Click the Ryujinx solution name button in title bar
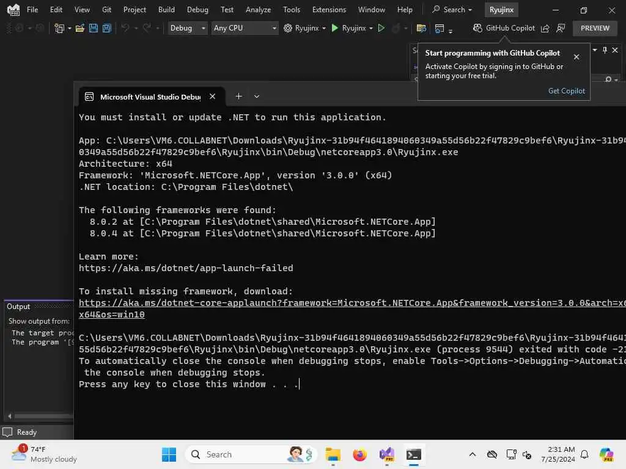This screenshot has width=626, height=469. pyautogui.click(x=501, y=10)
